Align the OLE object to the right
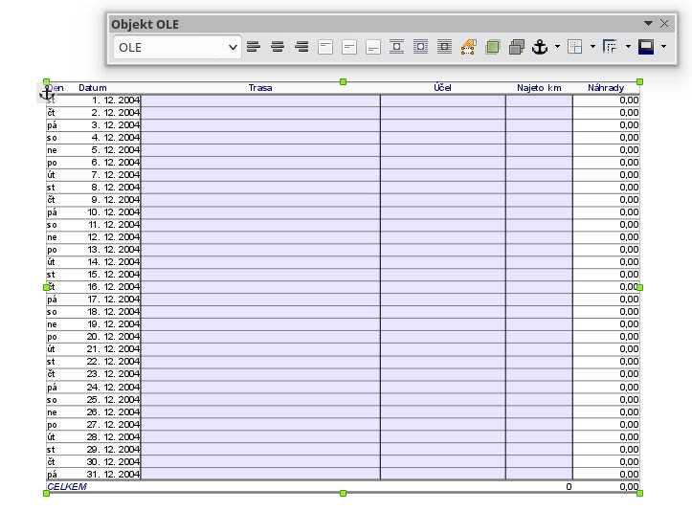Image resolution: width=692 pixels, height=511 pixels. (301, 47)
